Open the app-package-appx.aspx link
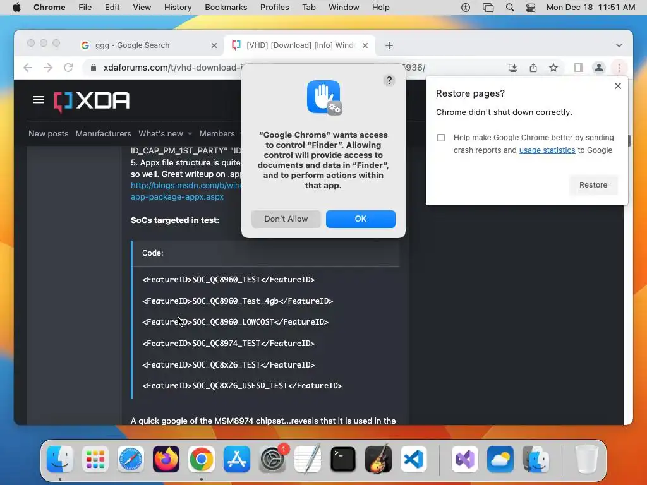The width and height of the screenshot is (647, 485). click(x=177, y=197)
